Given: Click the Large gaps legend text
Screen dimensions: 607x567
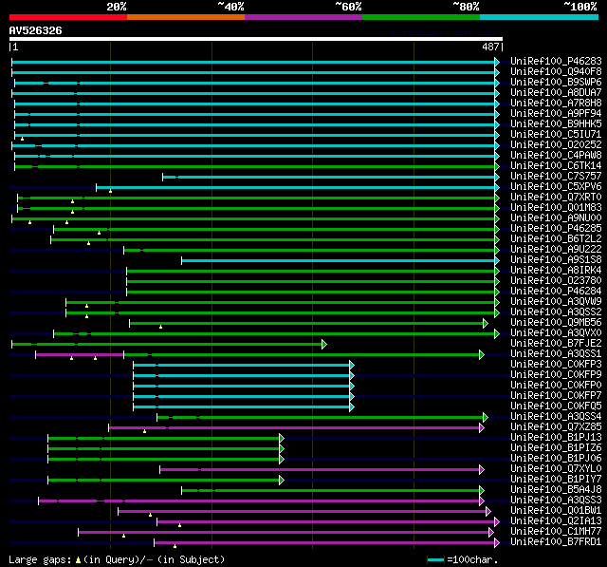Looking at the screenshot, I should pyautogui.click(x=117, y=559).
